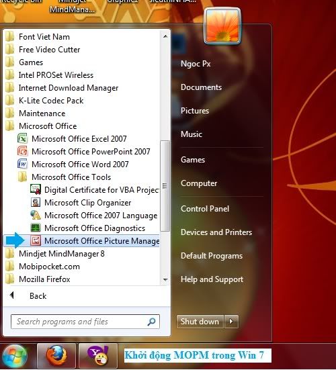The image size is (336, 370).
Task: Open K-Lite Codec Pack folder icon
Action: 9,101
